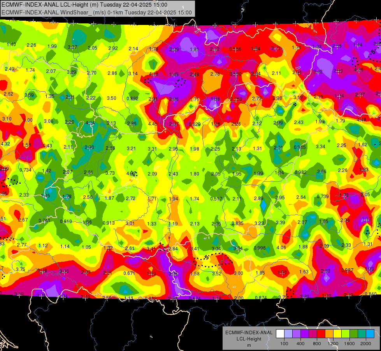Viewport: 381px width, 351px height.
Task: Select the magenta legend color swatch
Action: 313,334
